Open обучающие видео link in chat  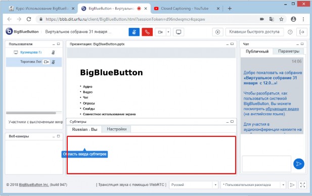coord(282,109)
